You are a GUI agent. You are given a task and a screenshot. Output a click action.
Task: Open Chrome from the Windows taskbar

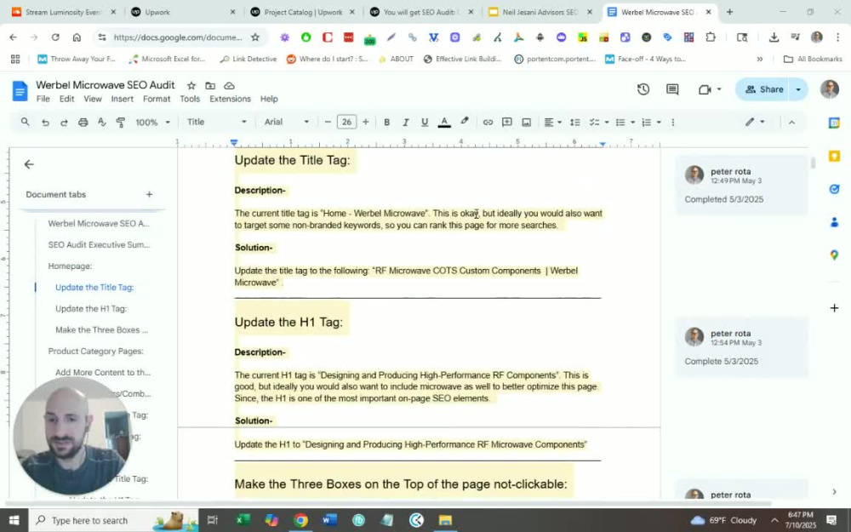[x=300, y=521]
